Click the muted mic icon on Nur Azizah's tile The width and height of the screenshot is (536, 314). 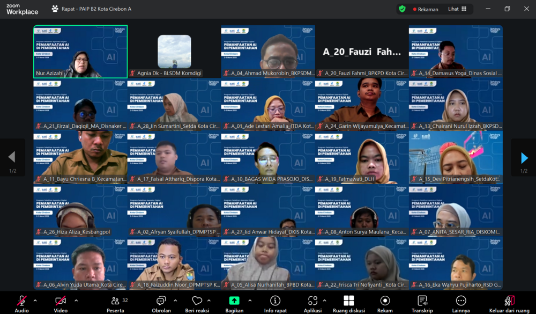click(x=39, y=71)
